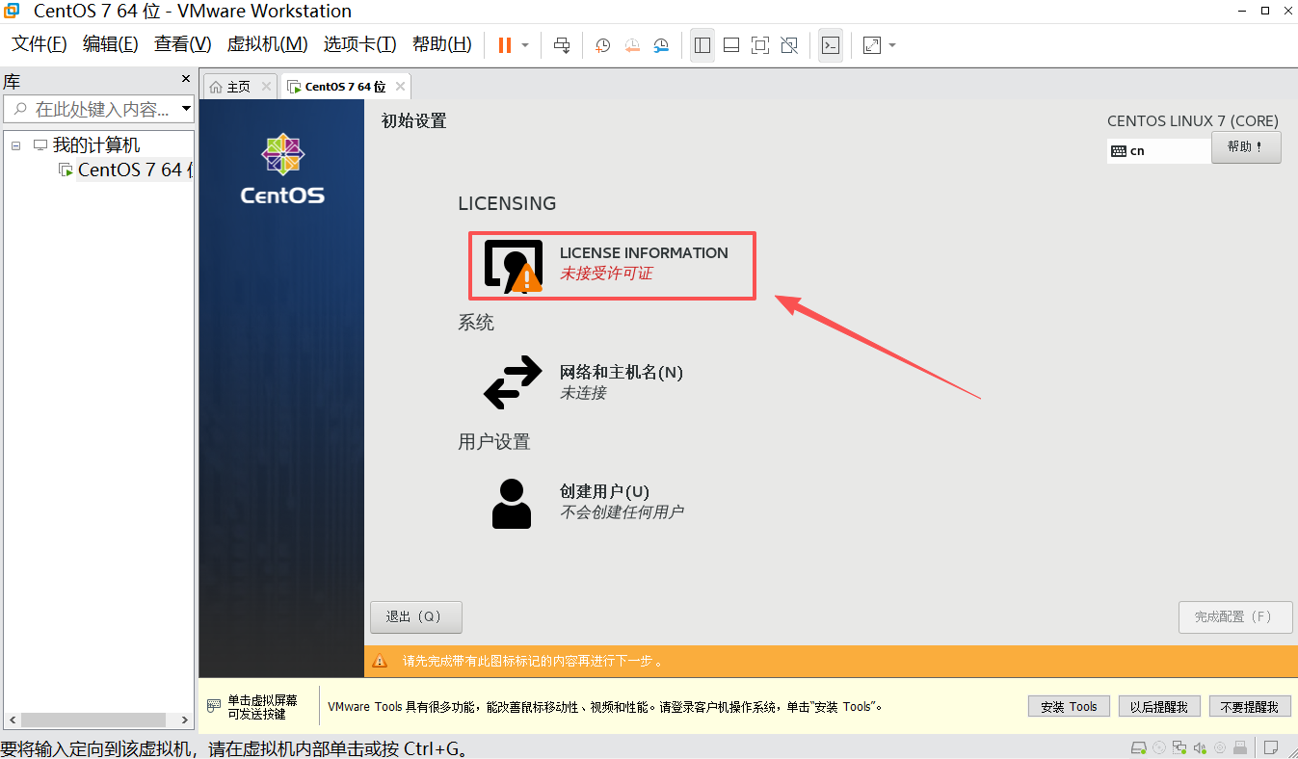Open the library search dropdown arrow

point(187,109)
